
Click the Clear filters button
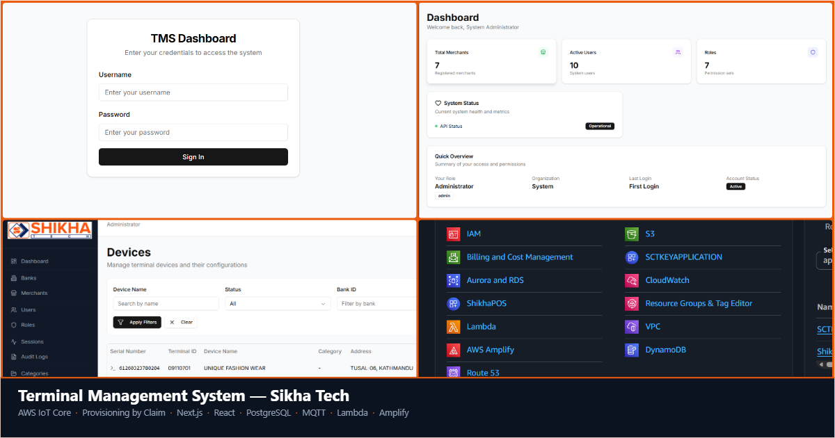click(182, 323)
